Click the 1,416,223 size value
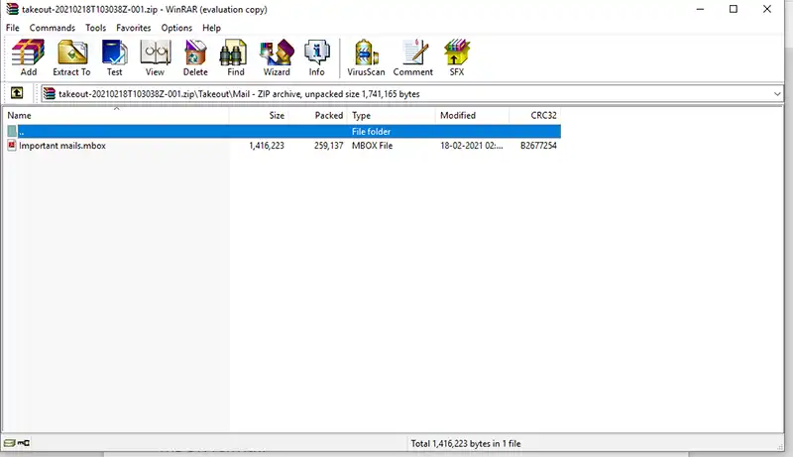 coord(267,146)
